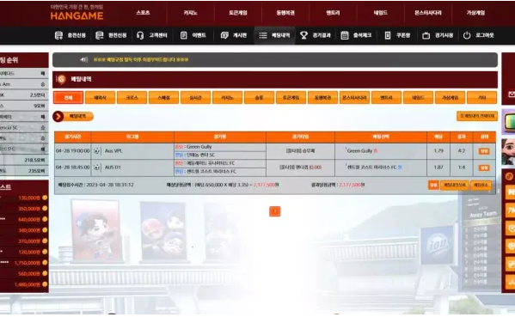The image size is (515, 317).
Task: Open 환전신청 in the black toolbar
Action: [x=111, y=35]
